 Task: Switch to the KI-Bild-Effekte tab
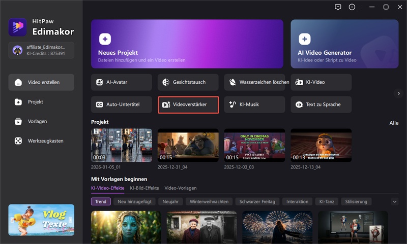144,188
